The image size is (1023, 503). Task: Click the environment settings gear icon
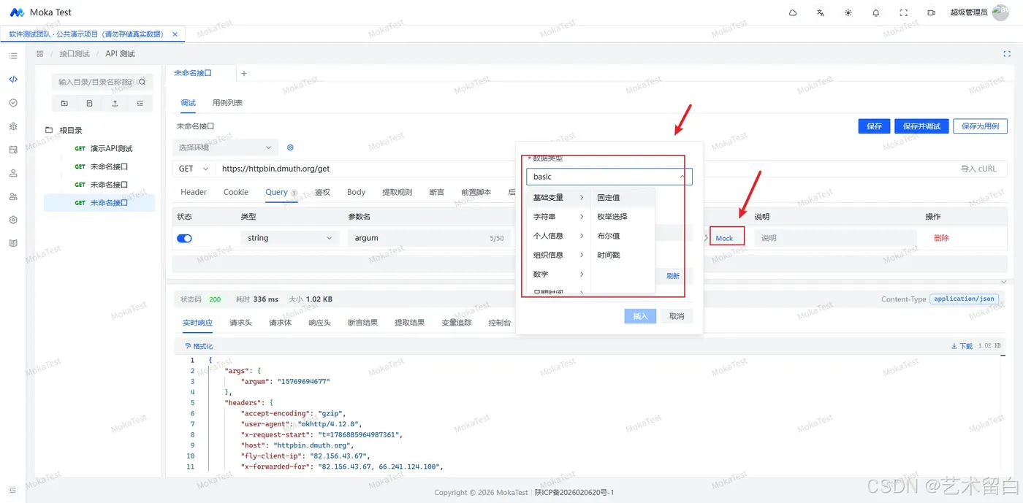click(x=290, y=147)
